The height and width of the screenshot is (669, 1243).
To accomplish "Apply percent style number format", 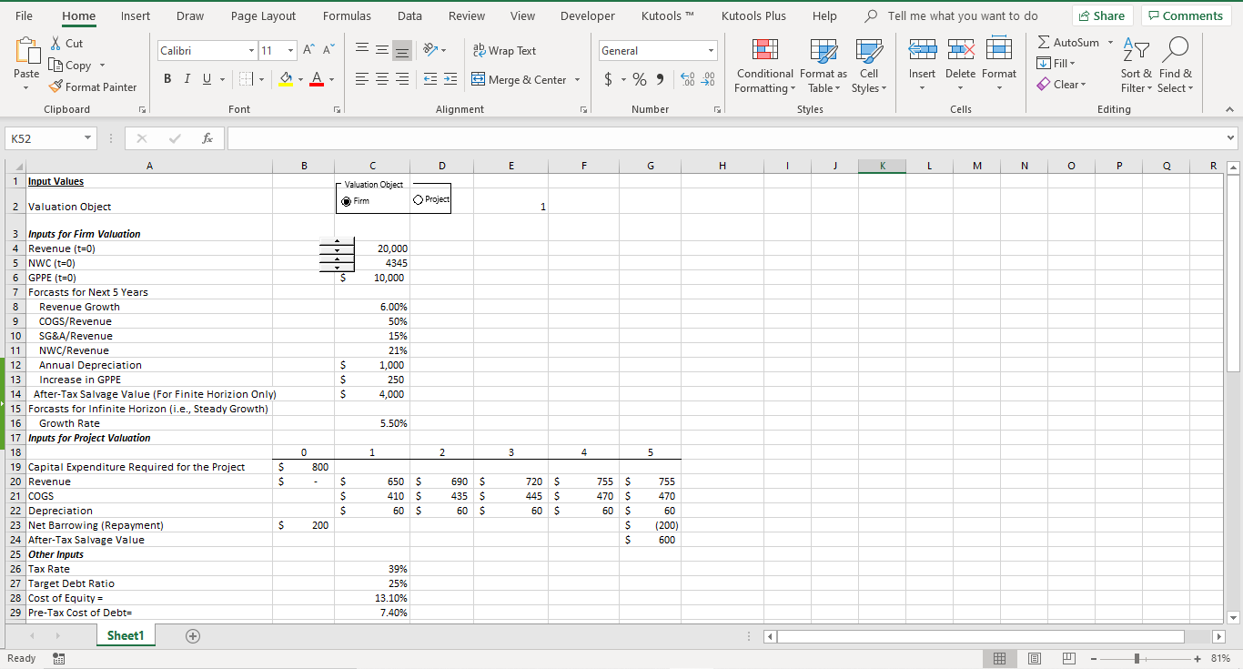I will point(640,80).
